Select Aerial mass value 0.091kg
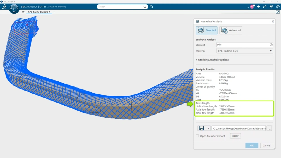The width and height of the screenshot is (281, 158). pyautogui.click(x=223, y=83)
